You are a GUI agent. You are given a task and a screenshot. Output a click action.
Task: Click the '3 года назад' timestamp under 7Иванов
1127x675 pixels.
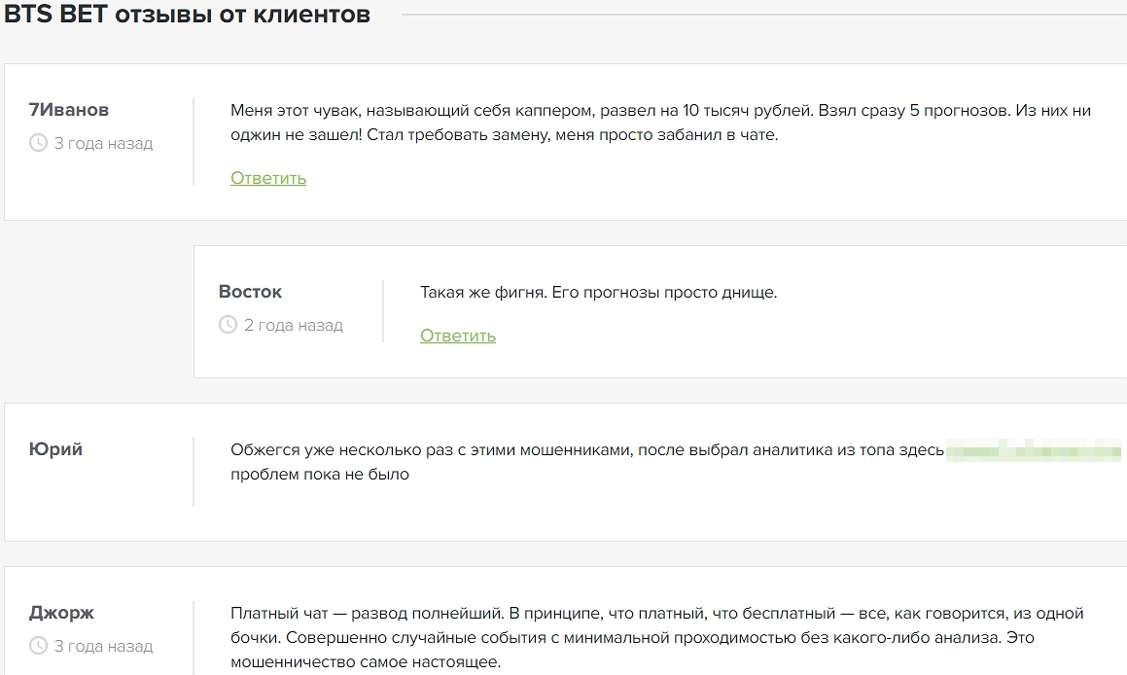pos(103,143)
